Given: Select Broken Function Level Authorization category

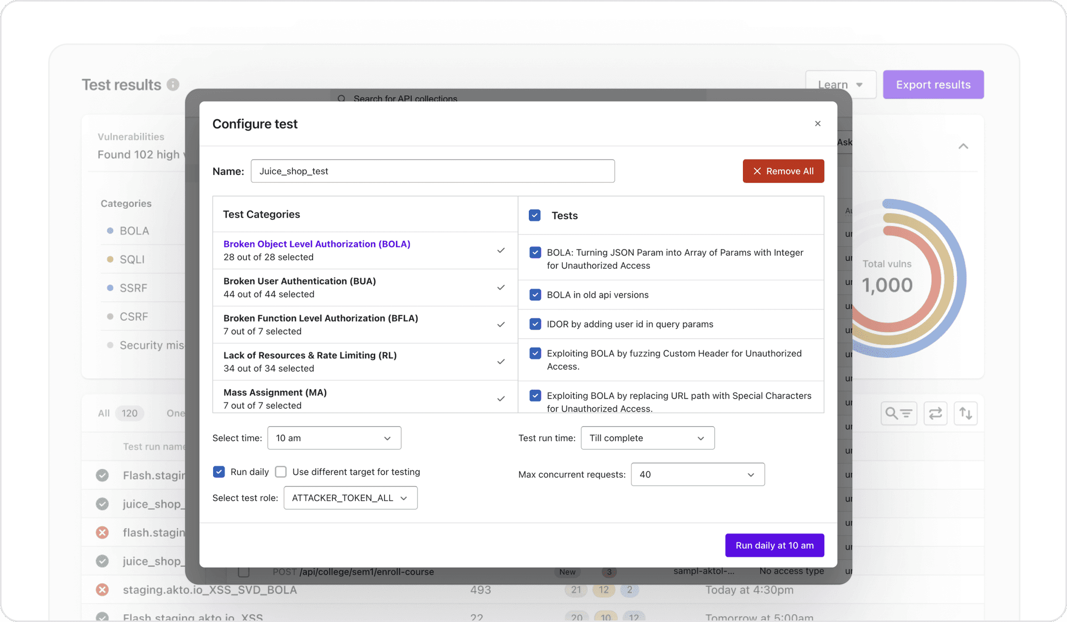Looking at the screenshot, I should 320,324.
